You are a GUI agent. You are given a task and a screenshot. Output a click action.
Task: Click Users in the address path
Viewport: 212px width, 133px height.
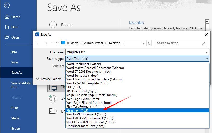point(75,43)
